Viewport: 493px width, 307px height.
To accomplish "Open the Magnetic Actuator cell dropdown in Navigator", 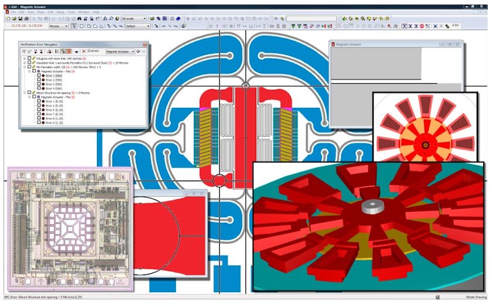I will pos(121,51).
